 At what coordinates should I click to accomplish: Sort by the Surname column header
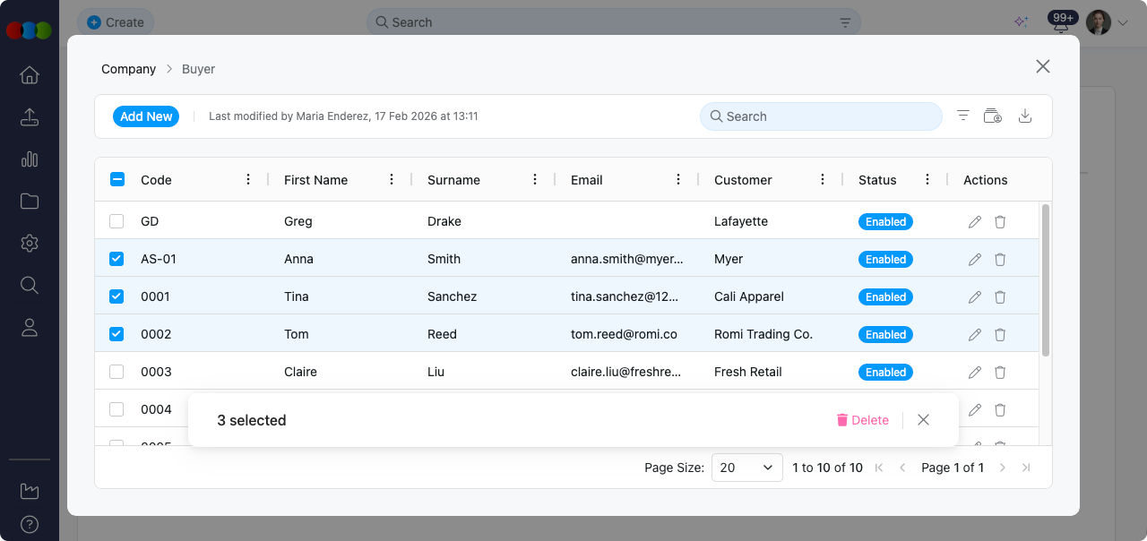tap(453, 180)
